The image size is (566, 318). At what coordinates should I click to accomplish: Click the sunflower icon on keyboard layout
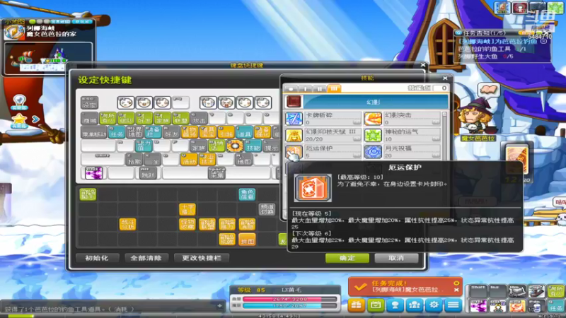(235, 146)
